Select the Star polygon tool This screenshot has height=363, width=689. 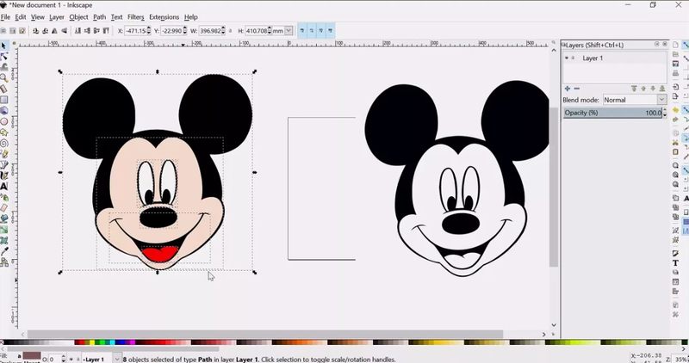point(4,132)
